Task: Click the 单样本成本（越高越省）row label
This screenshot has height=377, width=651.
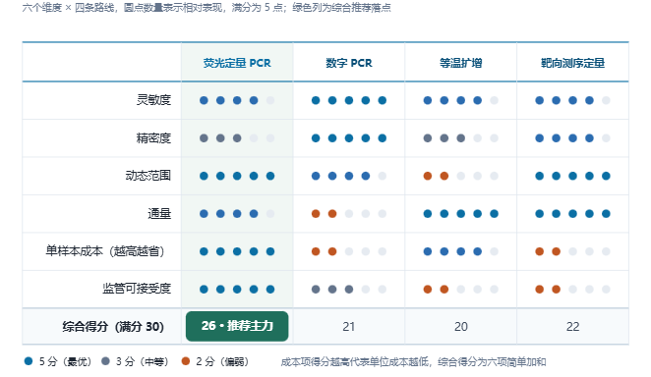Action: tap(105, 251)
